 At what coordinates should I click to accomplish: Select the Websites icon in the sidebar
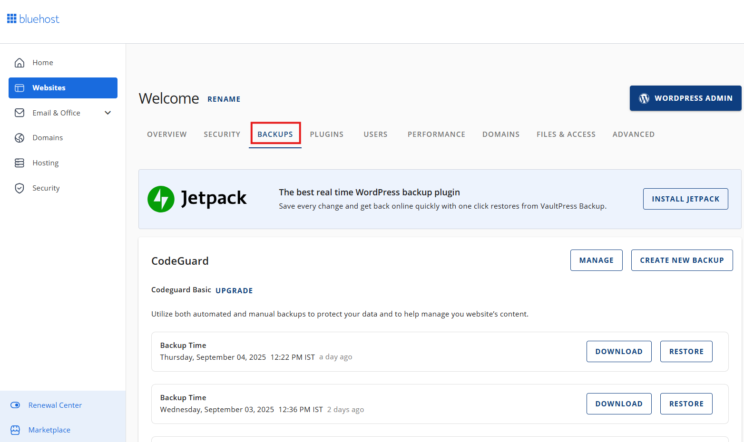pos(19,87)
